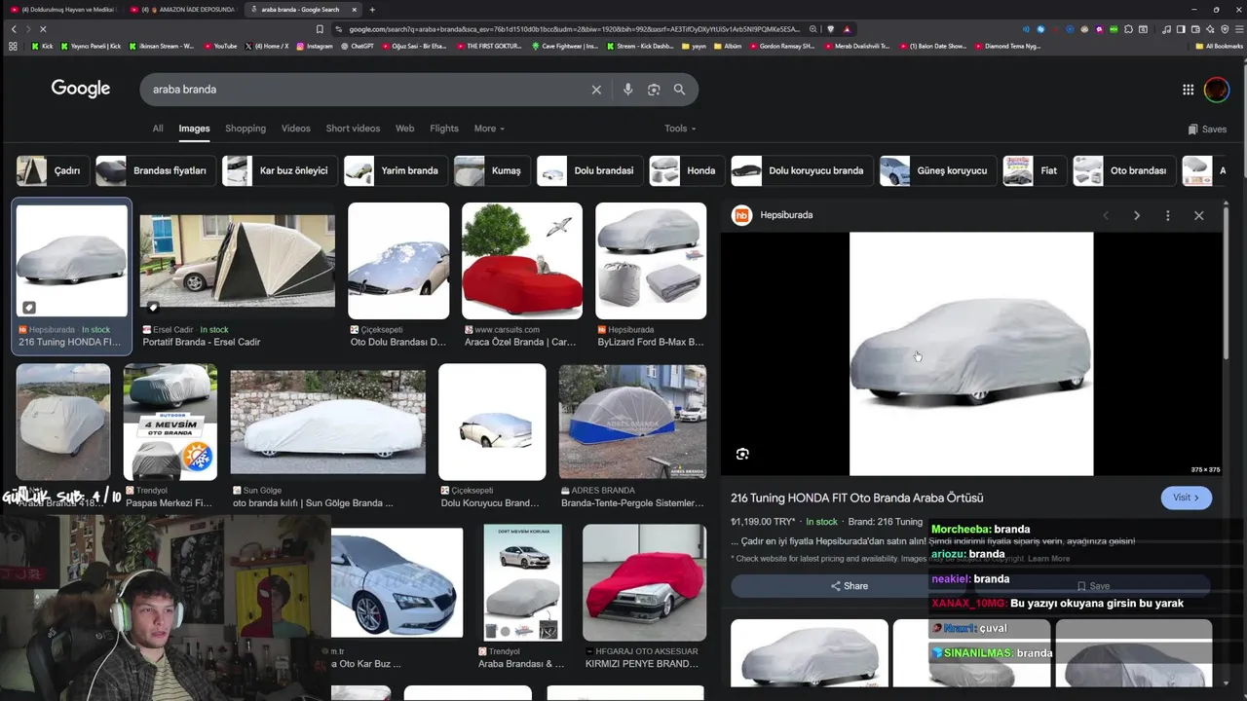Select the Kar buz önleyici filter chip
This screenshot has height=701, width=1247.
click(279, 170)
